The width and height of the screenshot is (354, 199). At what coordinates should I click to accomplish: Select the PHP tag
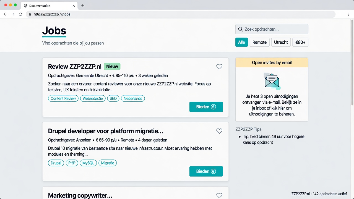[72, 163]
